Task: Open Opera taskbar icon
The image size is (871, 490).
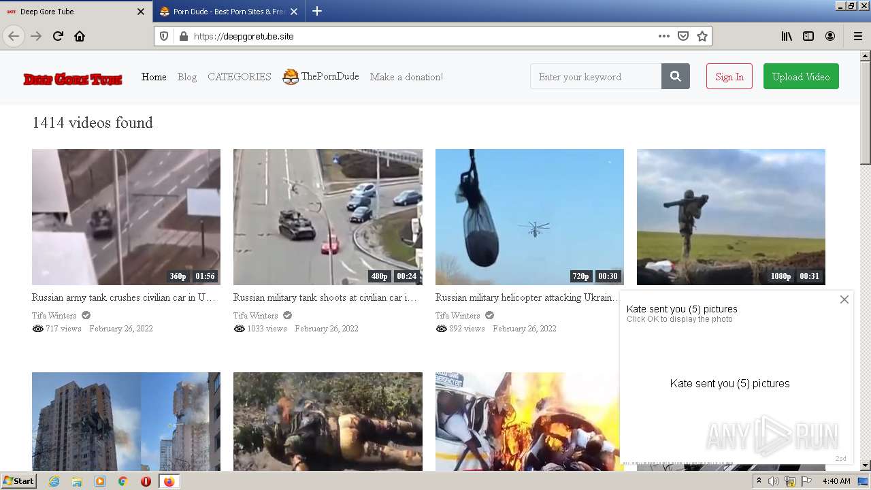Action: click(x=146, y=481)
